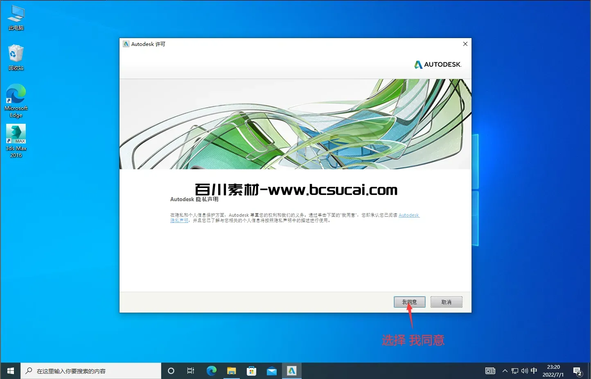Expand the hidden system tray icons

(505, 371)
